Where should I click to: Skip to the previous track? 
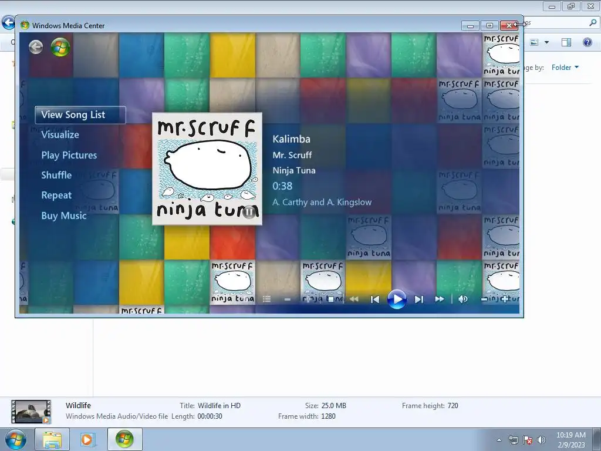click(375, 299)
